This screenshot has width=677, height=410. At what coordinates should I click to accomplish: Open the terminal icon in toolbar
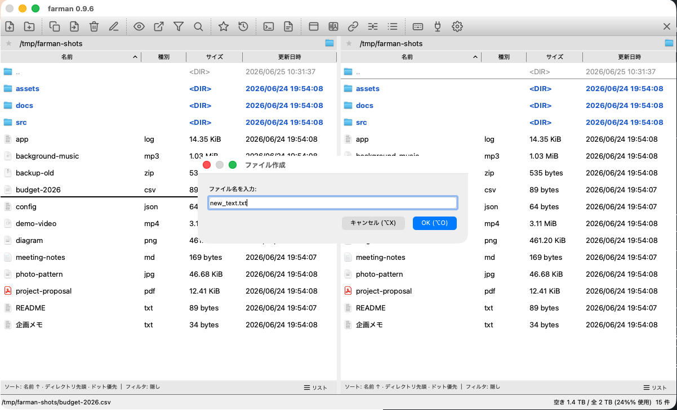click(269, 26)
